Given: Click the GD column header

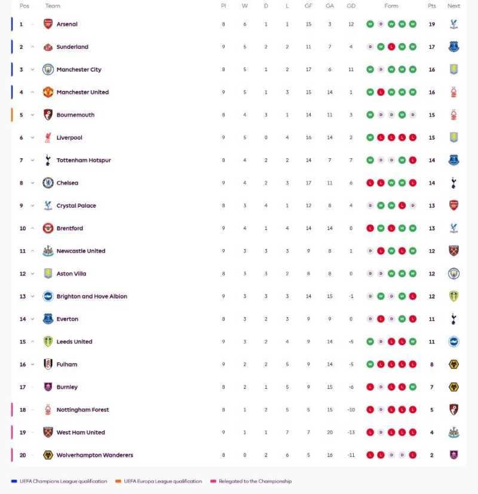Looking at the screenshot, I should tap(351, 6).
